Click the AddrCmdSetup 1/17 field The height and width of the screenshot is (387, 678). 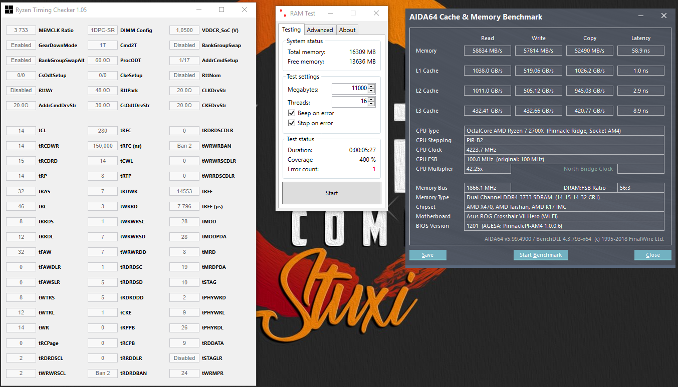[184, 60]
